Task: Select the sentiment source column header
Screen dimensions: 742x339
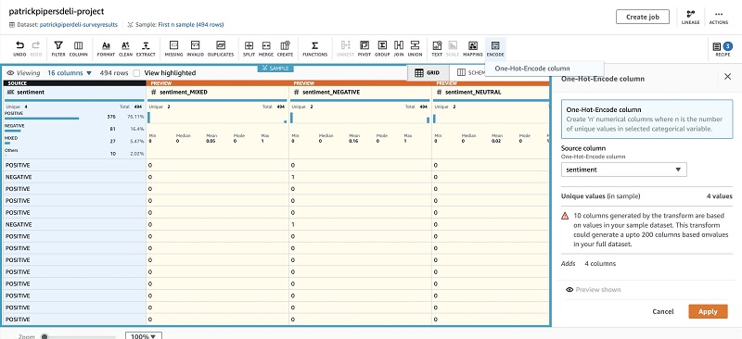Action: pyautogui.click(x=74, y=93)
